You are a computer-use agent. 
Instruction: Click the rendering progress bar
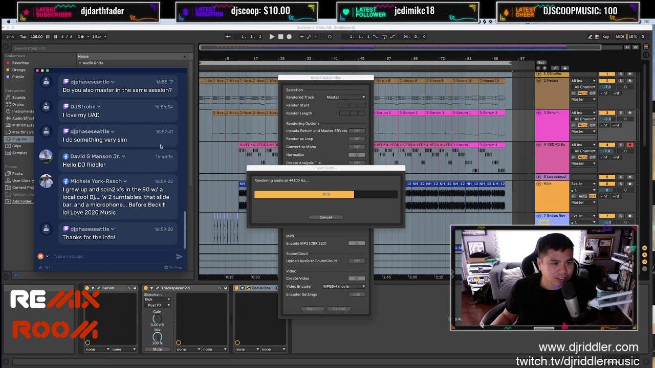click(x=325, y=194)
